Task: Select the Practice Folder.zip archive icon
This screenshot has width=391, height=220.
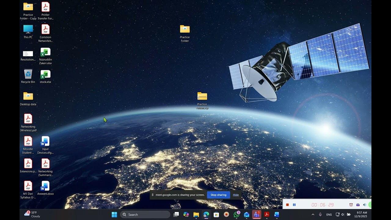Action: point(202,101)
